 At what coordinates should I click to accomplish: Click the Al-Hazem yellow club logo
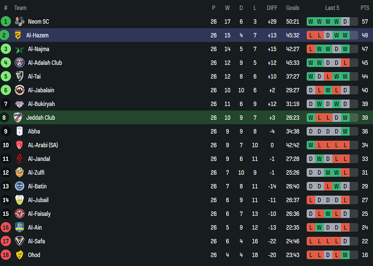18,35
